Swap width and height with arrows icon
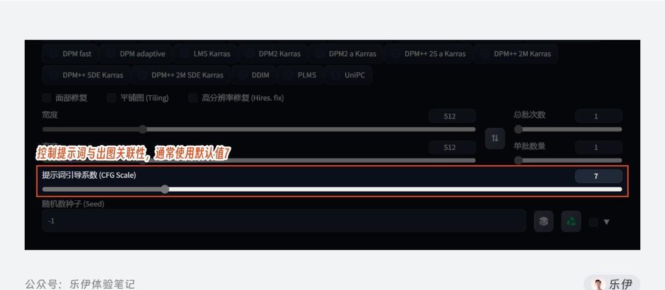Screen dimensions: 665x290 pos(494,138)
